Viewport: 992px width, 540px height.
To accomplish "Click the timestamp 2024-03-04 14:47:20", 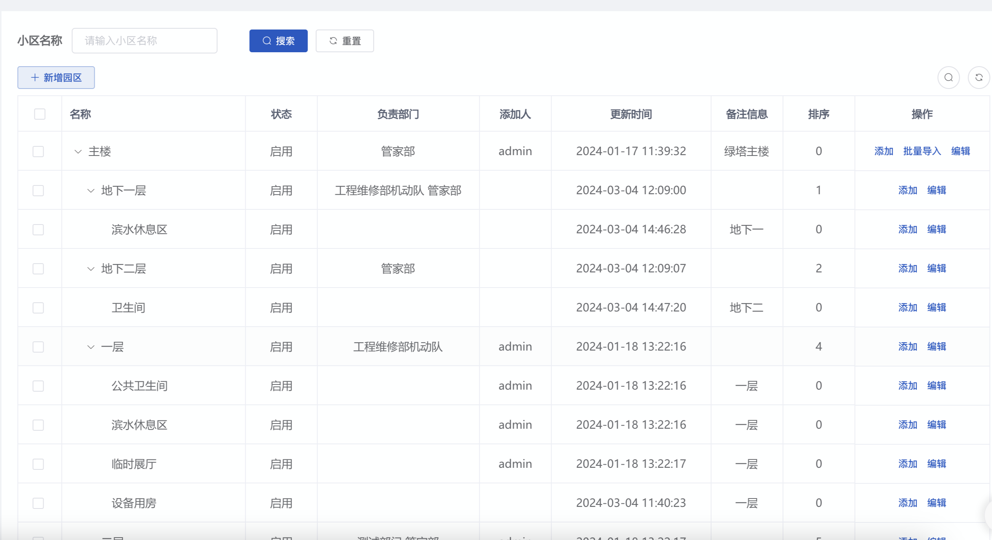I will tap(631, 307).
